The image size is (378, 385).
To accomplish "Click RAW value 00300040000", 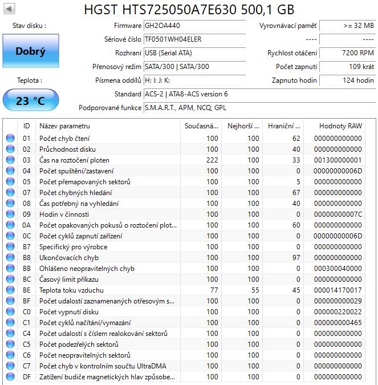I will (x=338, y=269).
